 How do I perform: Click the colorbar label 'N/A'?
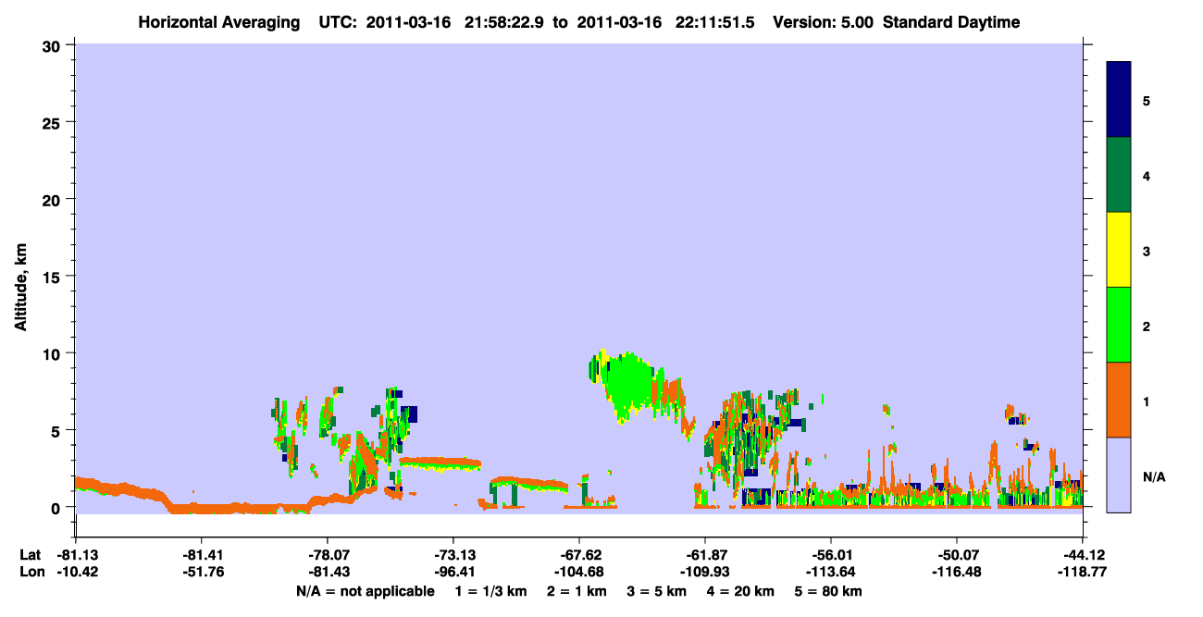pos(1154,476)
